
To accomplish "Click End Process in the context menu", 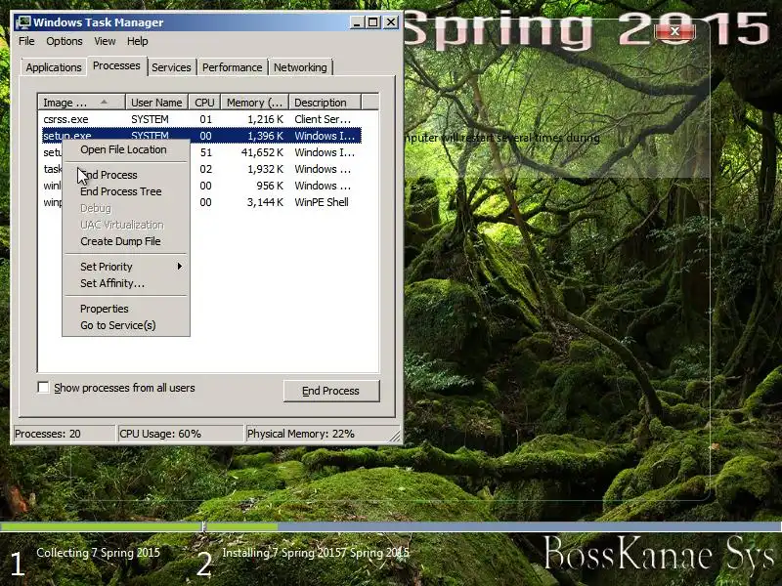I will [109, 175].
